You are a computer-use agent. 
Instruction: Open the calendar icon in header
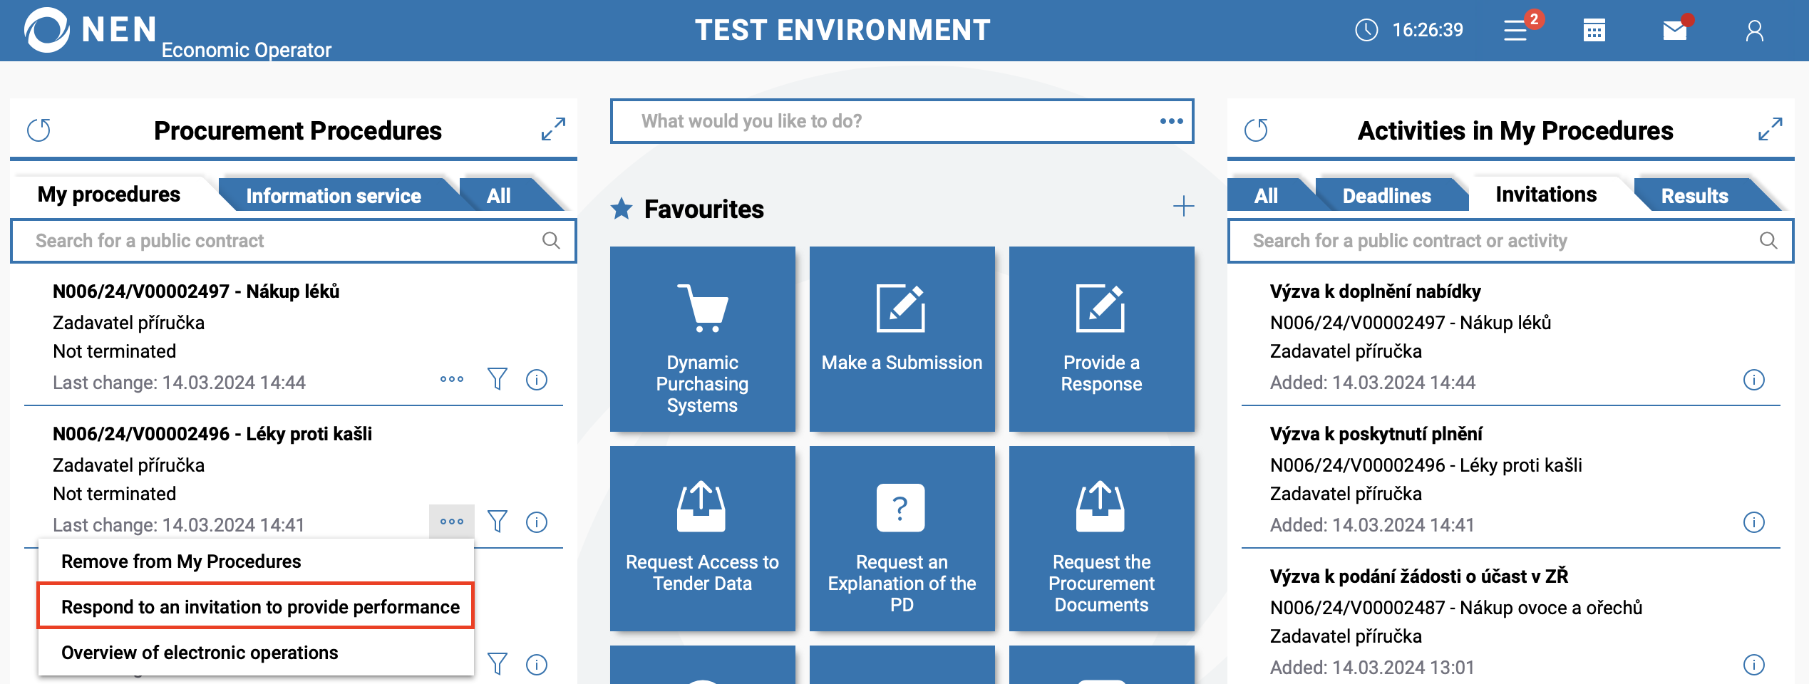coord(1594,30)
